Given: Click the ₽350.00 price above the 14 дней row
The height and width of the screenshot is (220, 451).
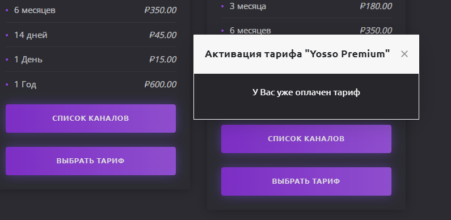Looking at the screenshot, I should click(x=160, y=10).
